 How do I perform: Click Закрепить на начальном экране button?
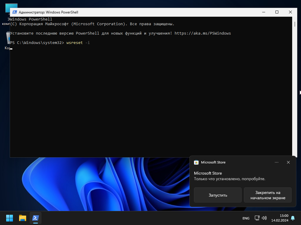coord(267,195)
